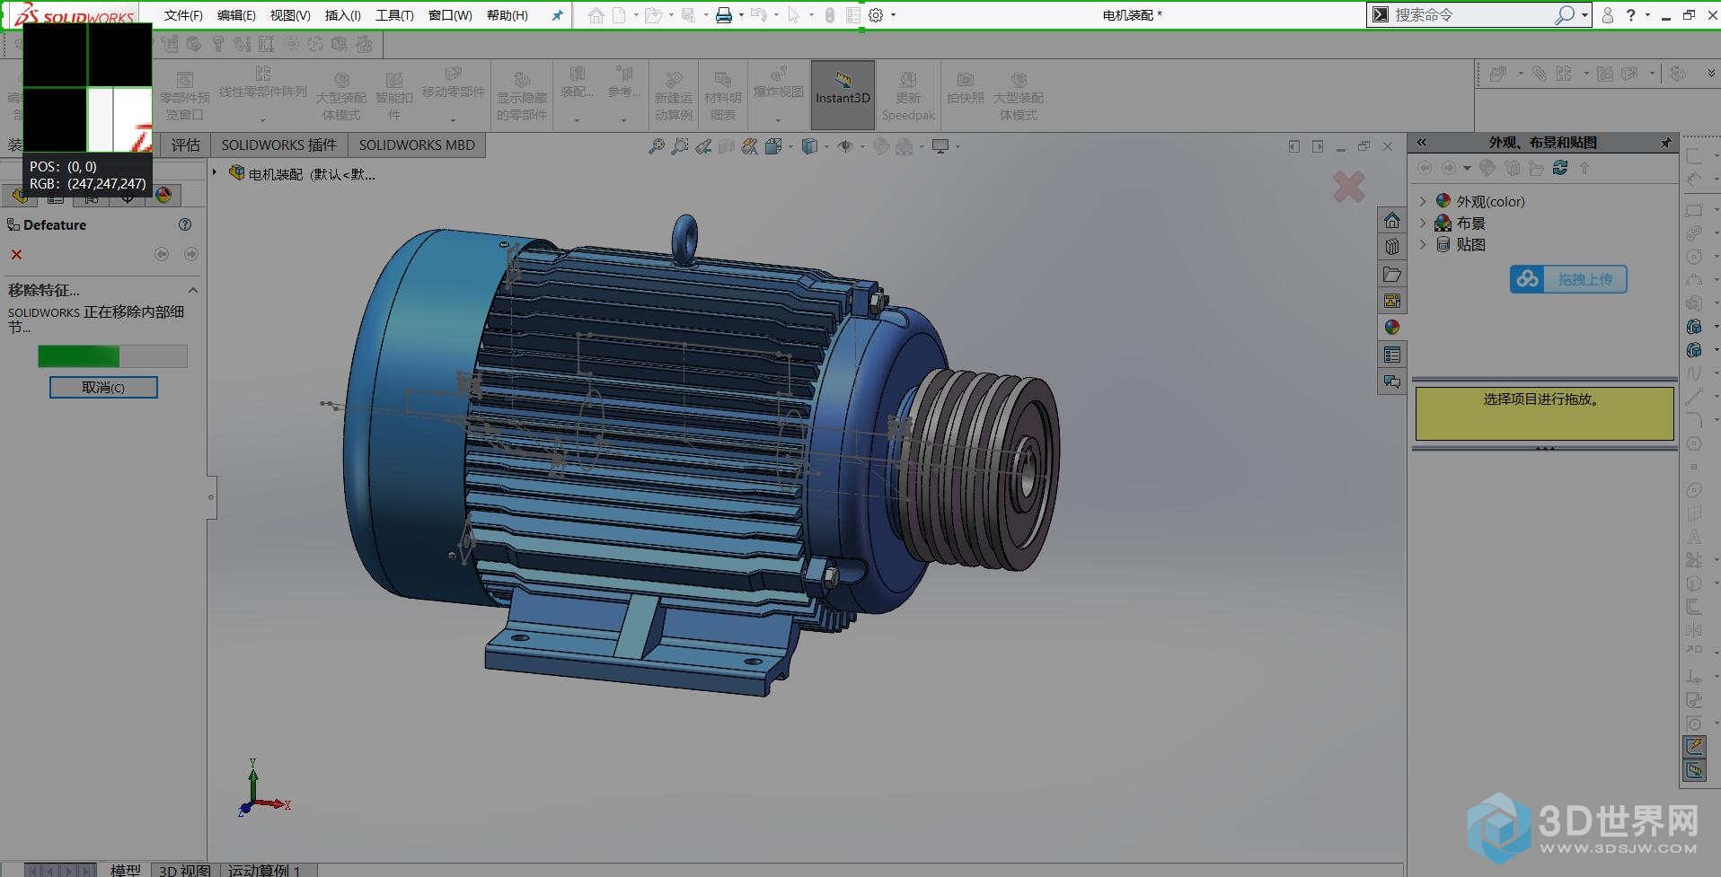Image resolution: width=1721 pixels, height=877 pixels.
Task: Open File Explorer tab in task pane
Action: 1391,274
